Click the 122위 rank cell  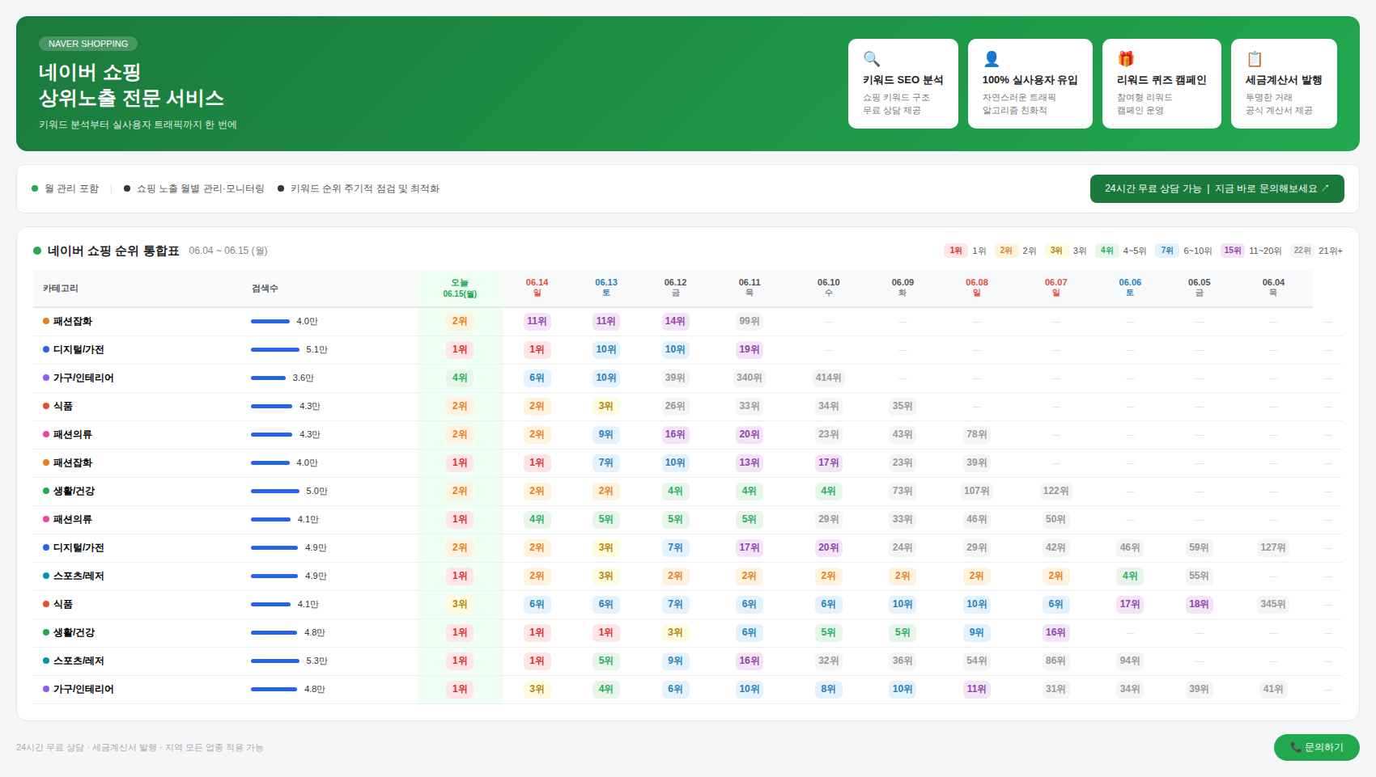click(1055, 492)
